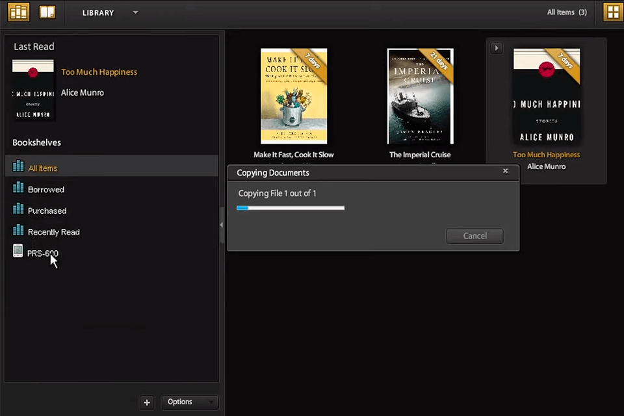Click the PRS-600 reader device icon
The width and height of the screenshot is (624, 416).
pos(18,251)
